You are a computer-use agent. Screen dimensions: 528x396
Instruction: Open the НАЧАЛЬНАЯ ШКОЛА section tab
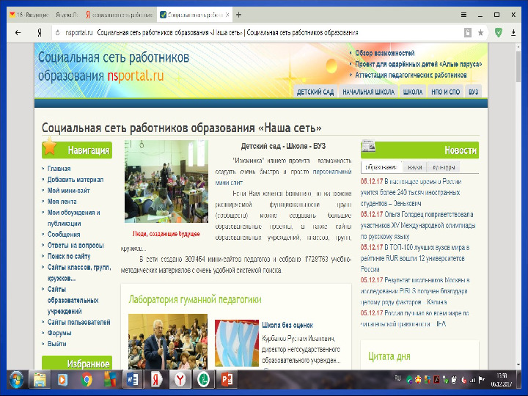coord(368,92)
